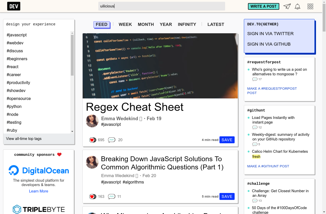Open the grid navigation menu icon
The height and width of the screenshot is (214, 326).
[x=310, y=6]
